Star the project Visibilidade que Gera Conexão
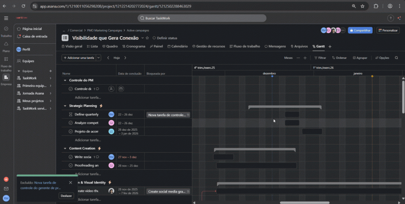405x204 pixels. 148,38
